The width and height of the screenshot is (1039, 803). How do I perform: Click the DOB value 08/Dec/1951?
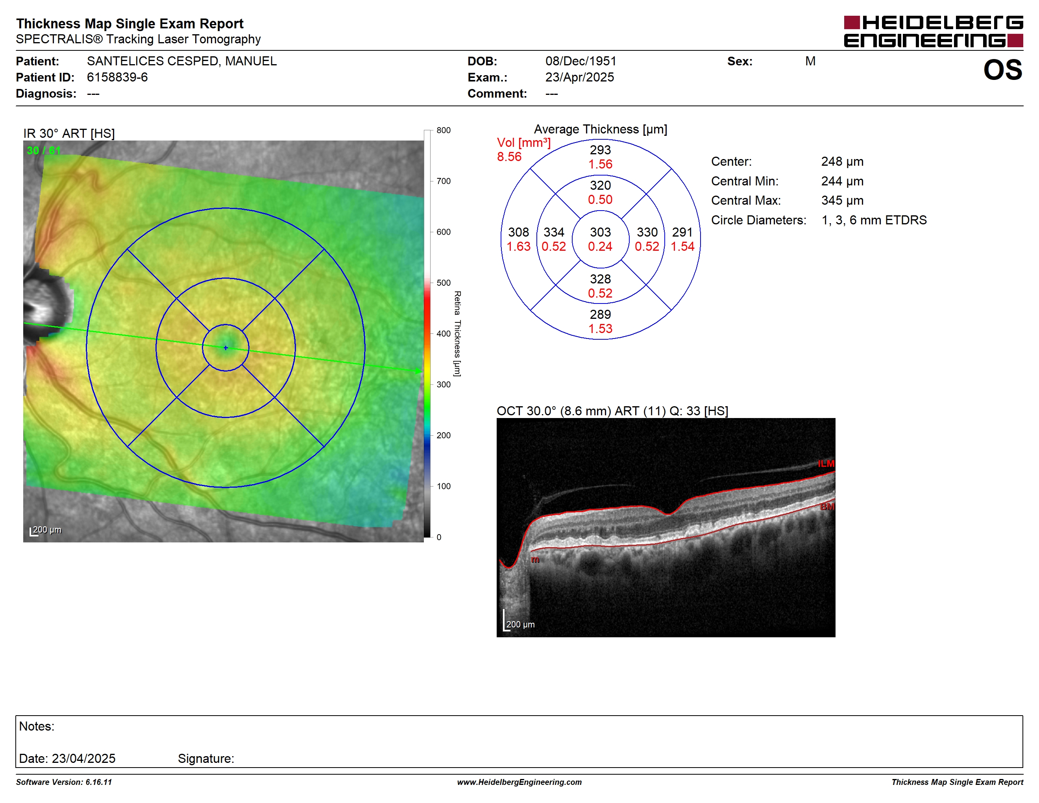(581, 61)
